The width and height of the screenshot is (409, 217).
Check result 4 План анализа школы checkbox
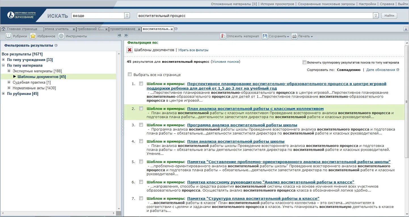tap(141, 141)
